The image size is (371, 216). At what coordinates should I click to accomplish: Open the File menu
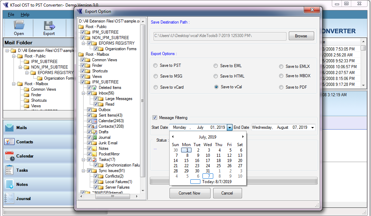pos(11,15)
